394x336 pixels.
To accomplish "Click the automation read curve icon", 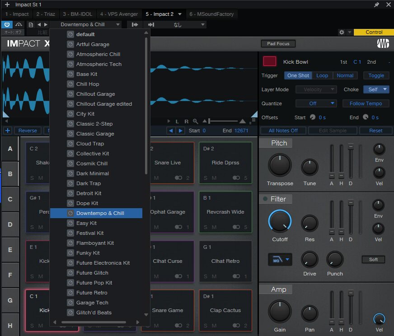I will [19, 24].
